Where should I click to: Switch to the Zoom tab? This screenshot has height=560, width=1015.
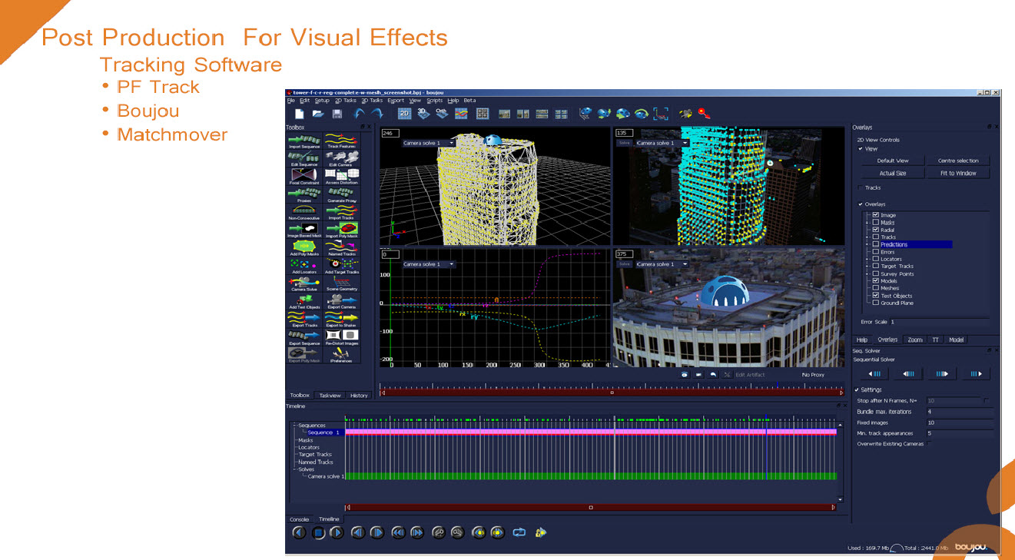[915, 340]
